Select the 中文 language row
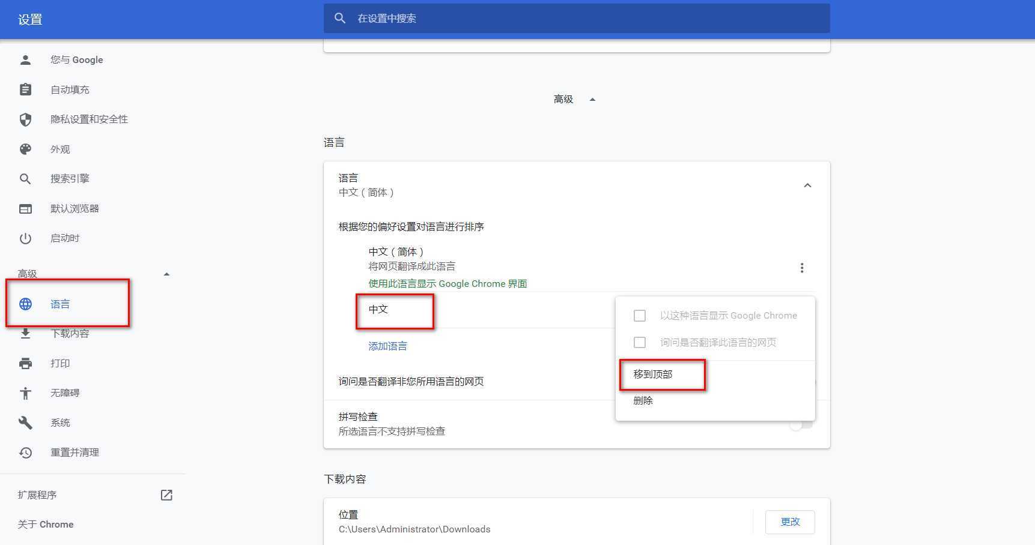Screen dimensions: 1035x545 click(378, 310)
